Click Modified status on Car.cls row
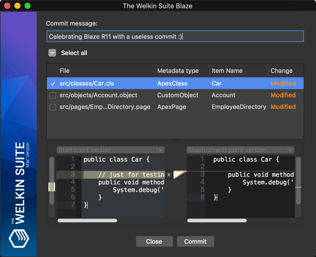The width and height of the screenshot is (316, 257). (x=283, y=83)
